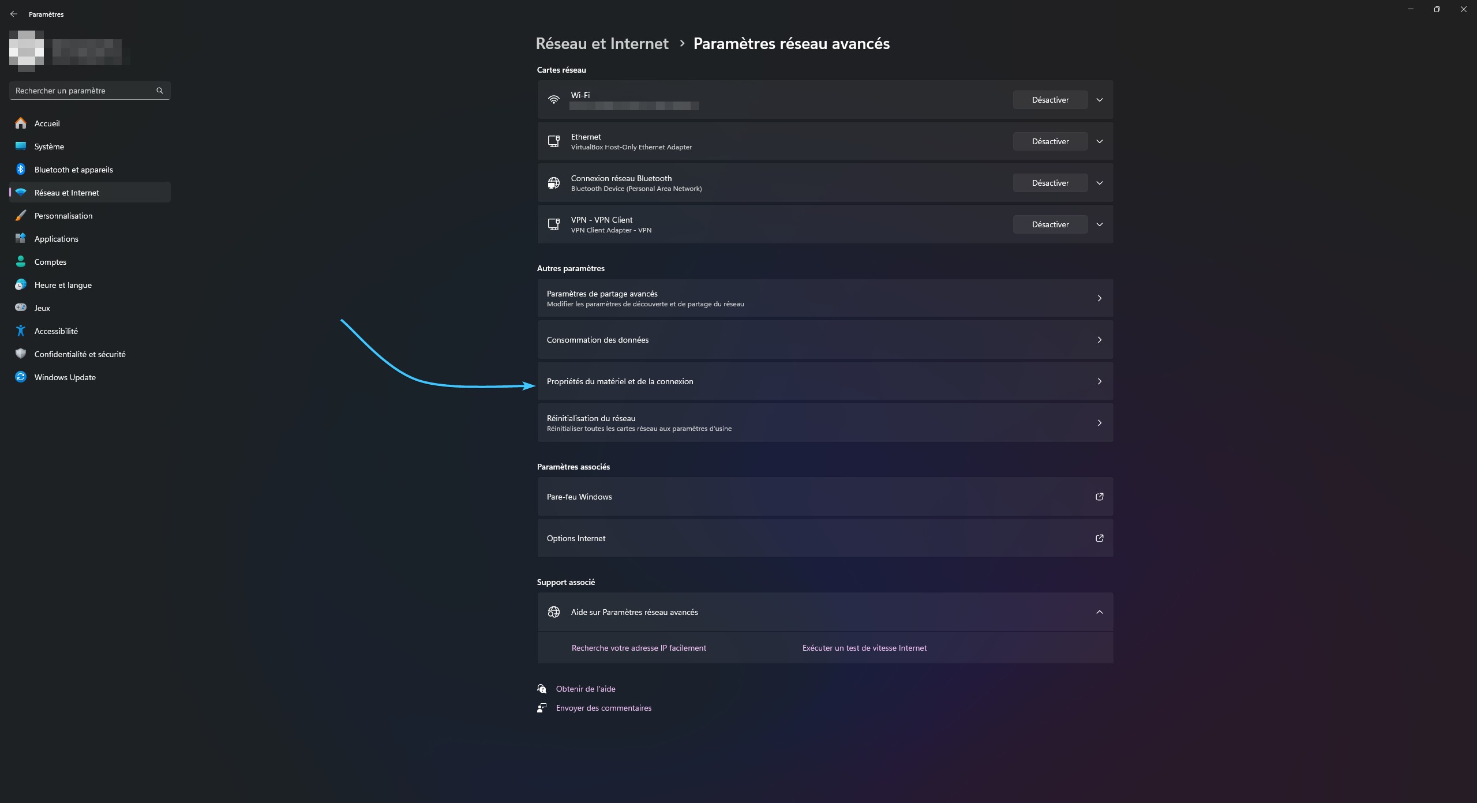Image resolution: width=1477 pixels, height=803 pixels.
Task: Click the Windows Update sidebar icon
Action: click(21, 377)
